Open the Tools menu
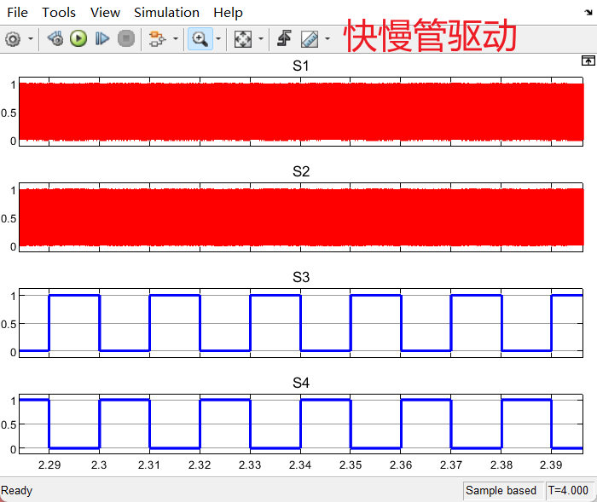Viewport: 597px width, 502px height. pos(59,12)
